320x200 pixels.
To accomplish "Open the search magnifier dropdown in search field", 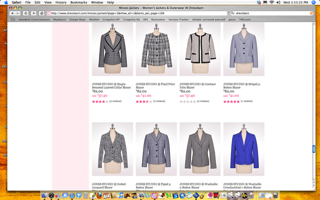I will [x=233, y=13].
